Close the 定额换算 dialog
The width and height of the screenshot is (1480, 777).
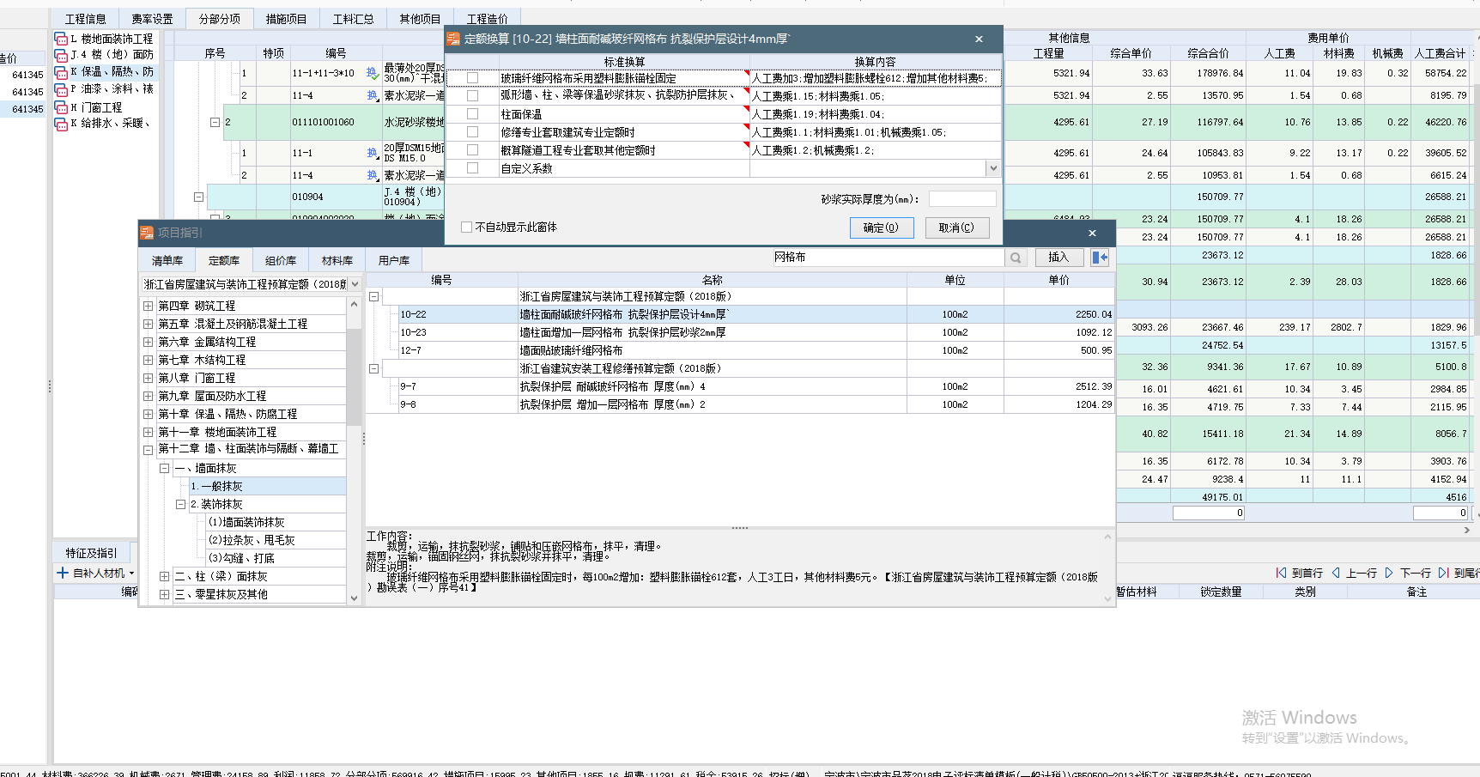coord(979,39)
